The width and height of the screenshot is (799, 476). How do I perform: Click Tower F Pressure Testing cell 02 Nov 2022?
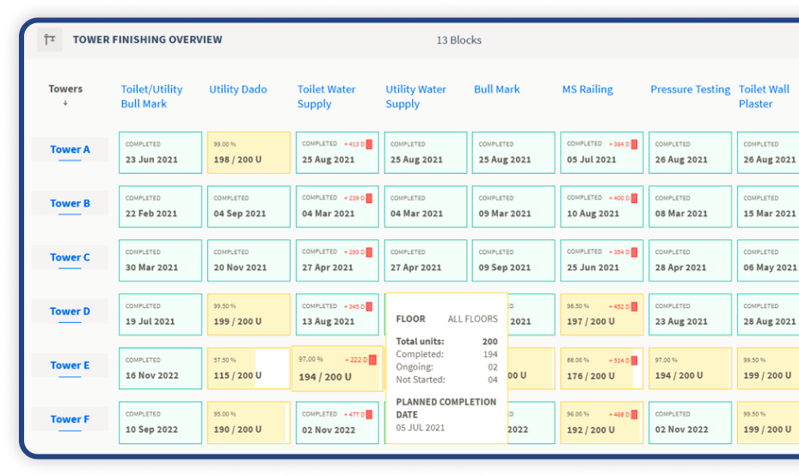(x=690, y=423)
